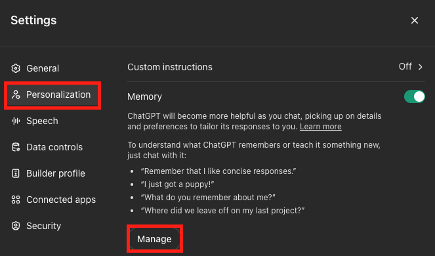
Task: Click the "ChatGPT will become more helpful" description
Action: [255, 121]
